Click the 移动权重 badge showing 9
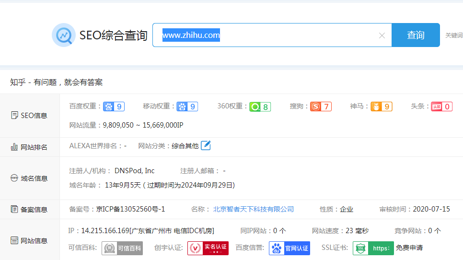This screenshot has height=260, width=463. (x=187, y=106)
